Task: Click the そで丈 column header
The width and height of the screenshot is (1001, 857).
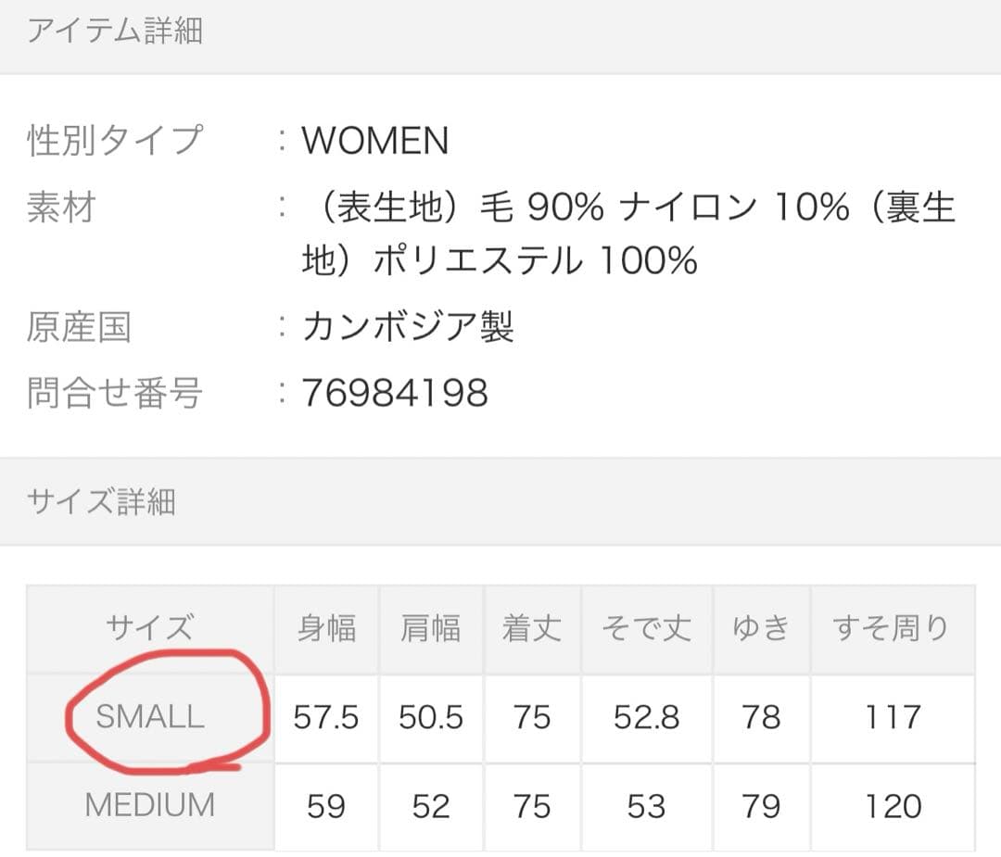Action: click(646, 628)
